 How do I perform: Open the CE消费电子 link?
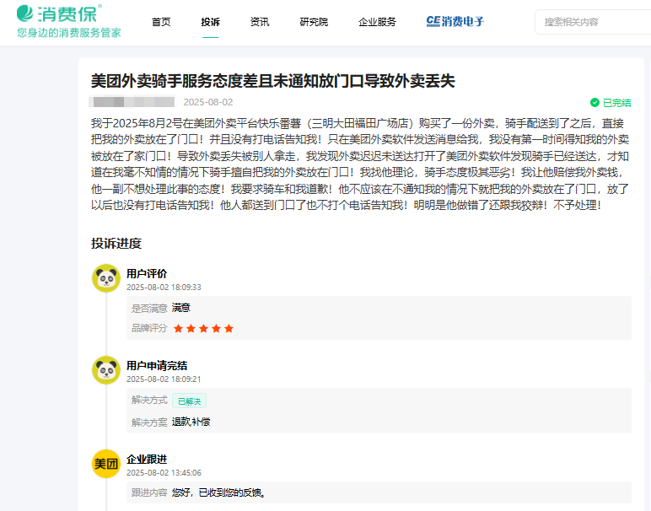(x=455, y=21)
